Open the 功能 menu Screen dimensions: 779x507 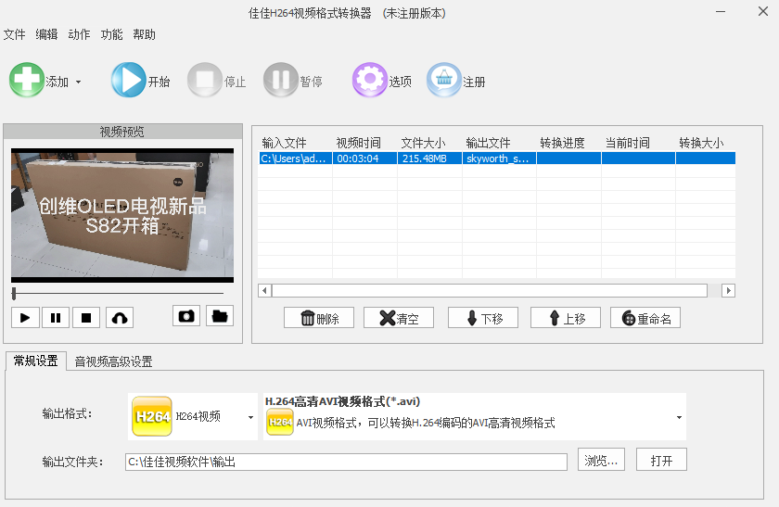pos(111,34)
